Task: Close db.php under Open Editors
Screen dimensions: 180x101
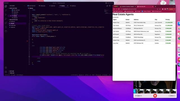Action: click(11, 16)
